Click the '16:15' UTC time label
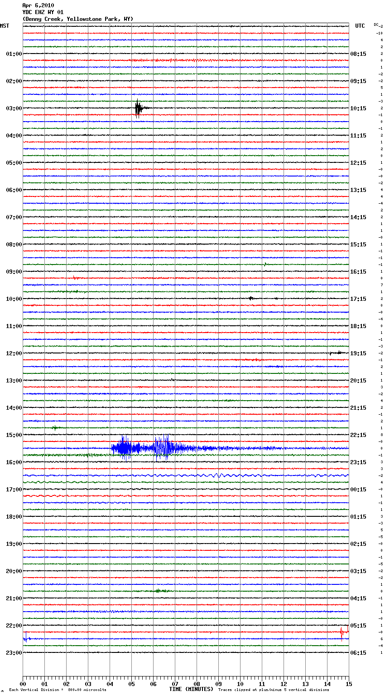This screenshot has width=385, height=696. [x=358, y=272]
